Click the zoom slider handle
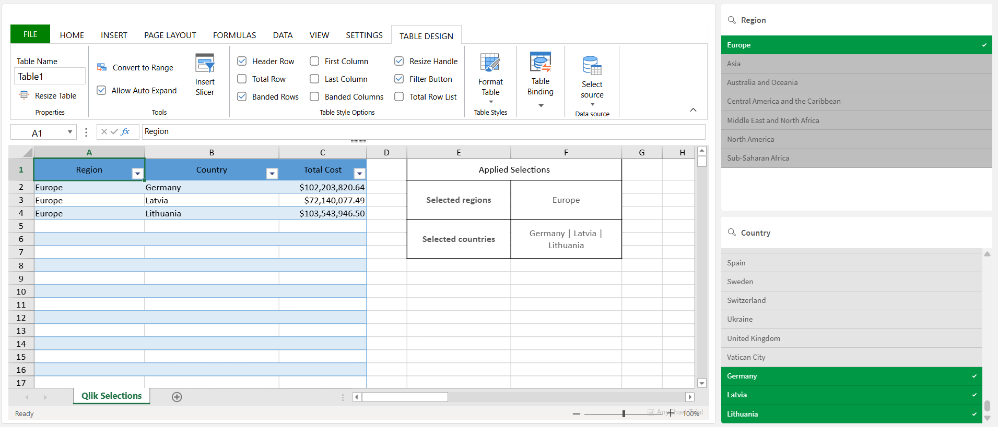Image resolution: width=998 pixels, height=427 pixels. coord(624,413)
